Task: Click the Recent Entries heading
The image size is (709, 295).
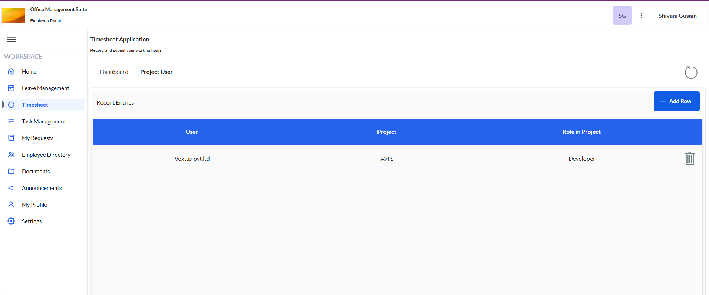Action: [x=115, y=103]
